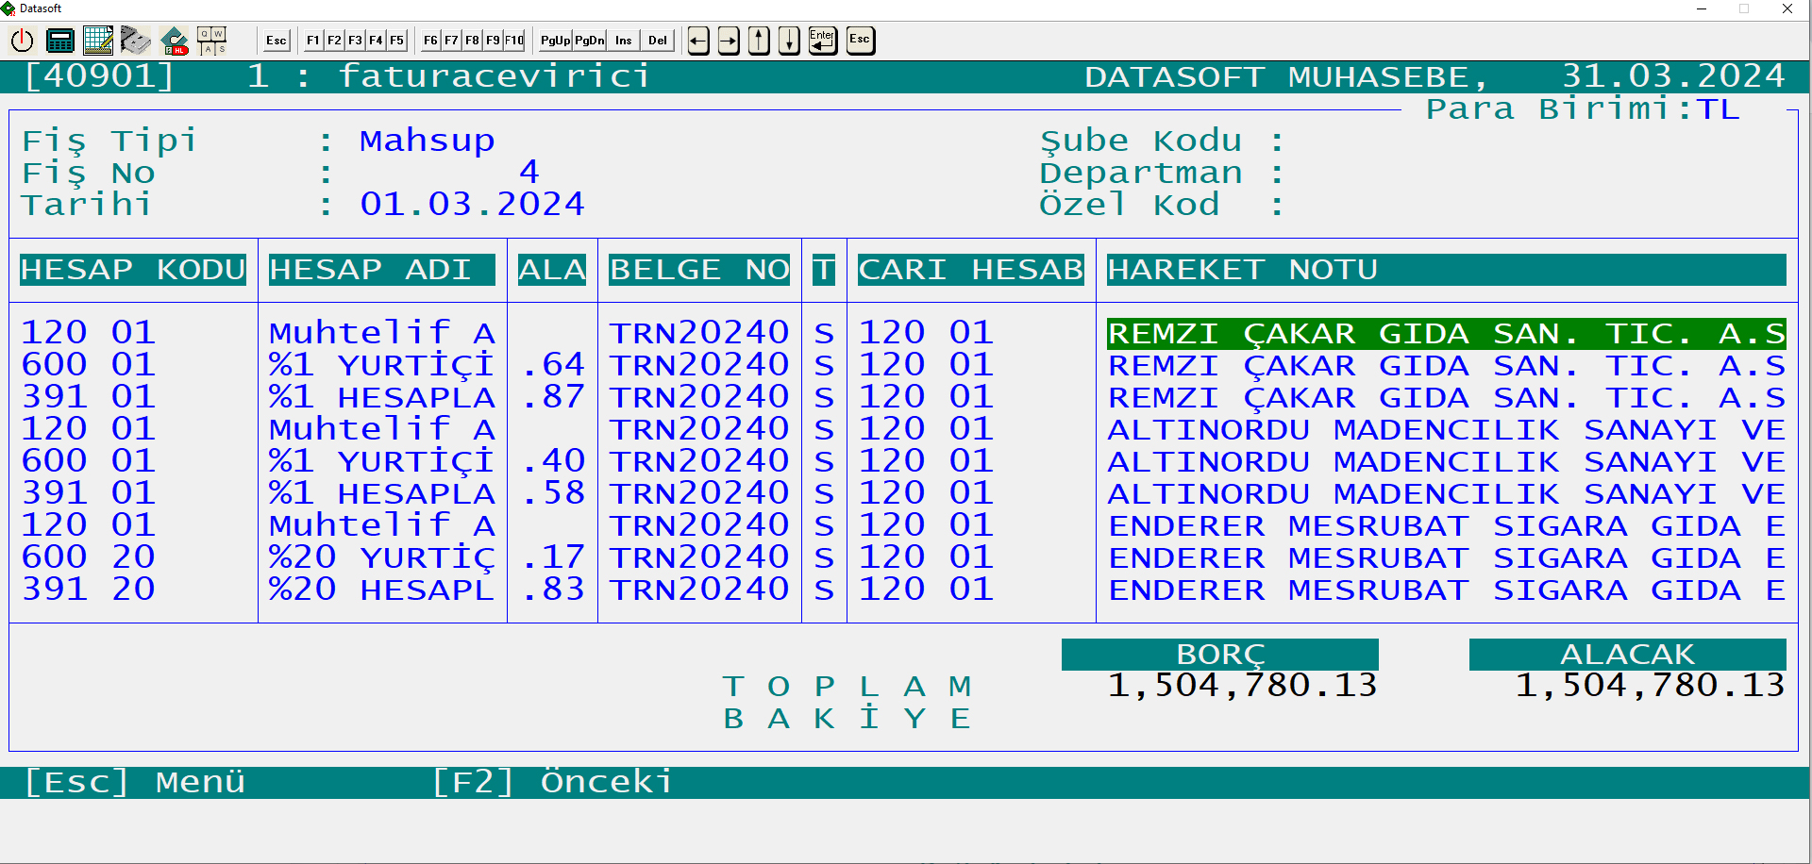The width and height of the screenshot is (1812, 864).
Task: Click the Enter key icon
Action: pos(822,41)
